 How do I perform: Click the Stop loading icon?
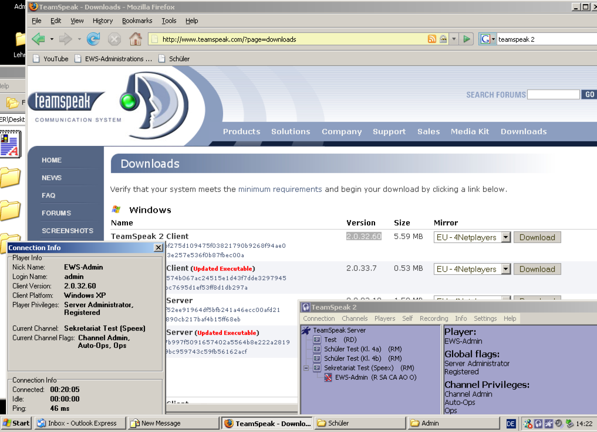[114, 39]
